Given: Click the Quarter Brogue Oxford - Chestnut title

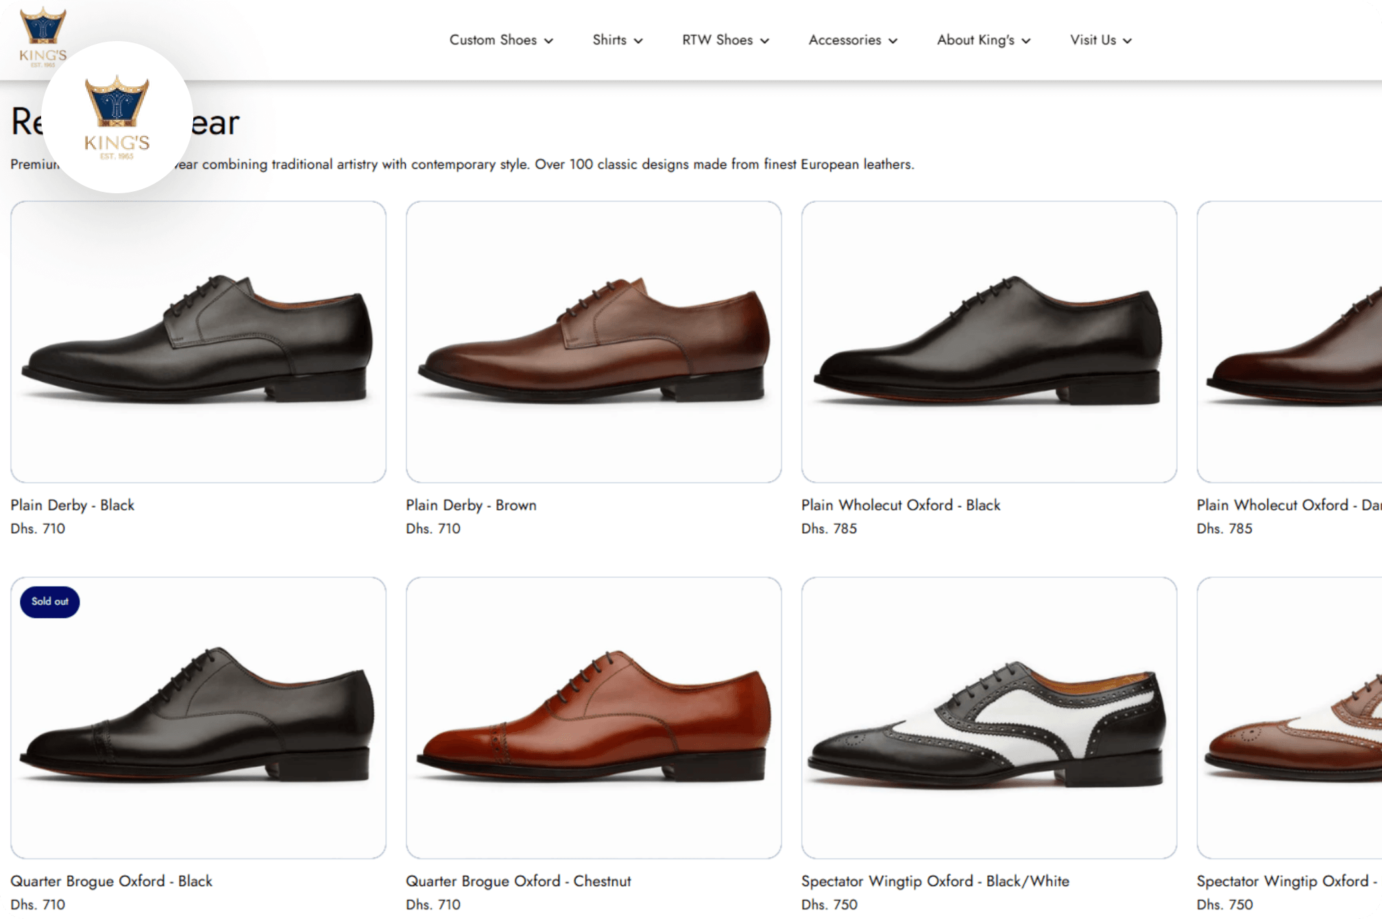Looking at the screenshot, I should click(x=518, y=881).
